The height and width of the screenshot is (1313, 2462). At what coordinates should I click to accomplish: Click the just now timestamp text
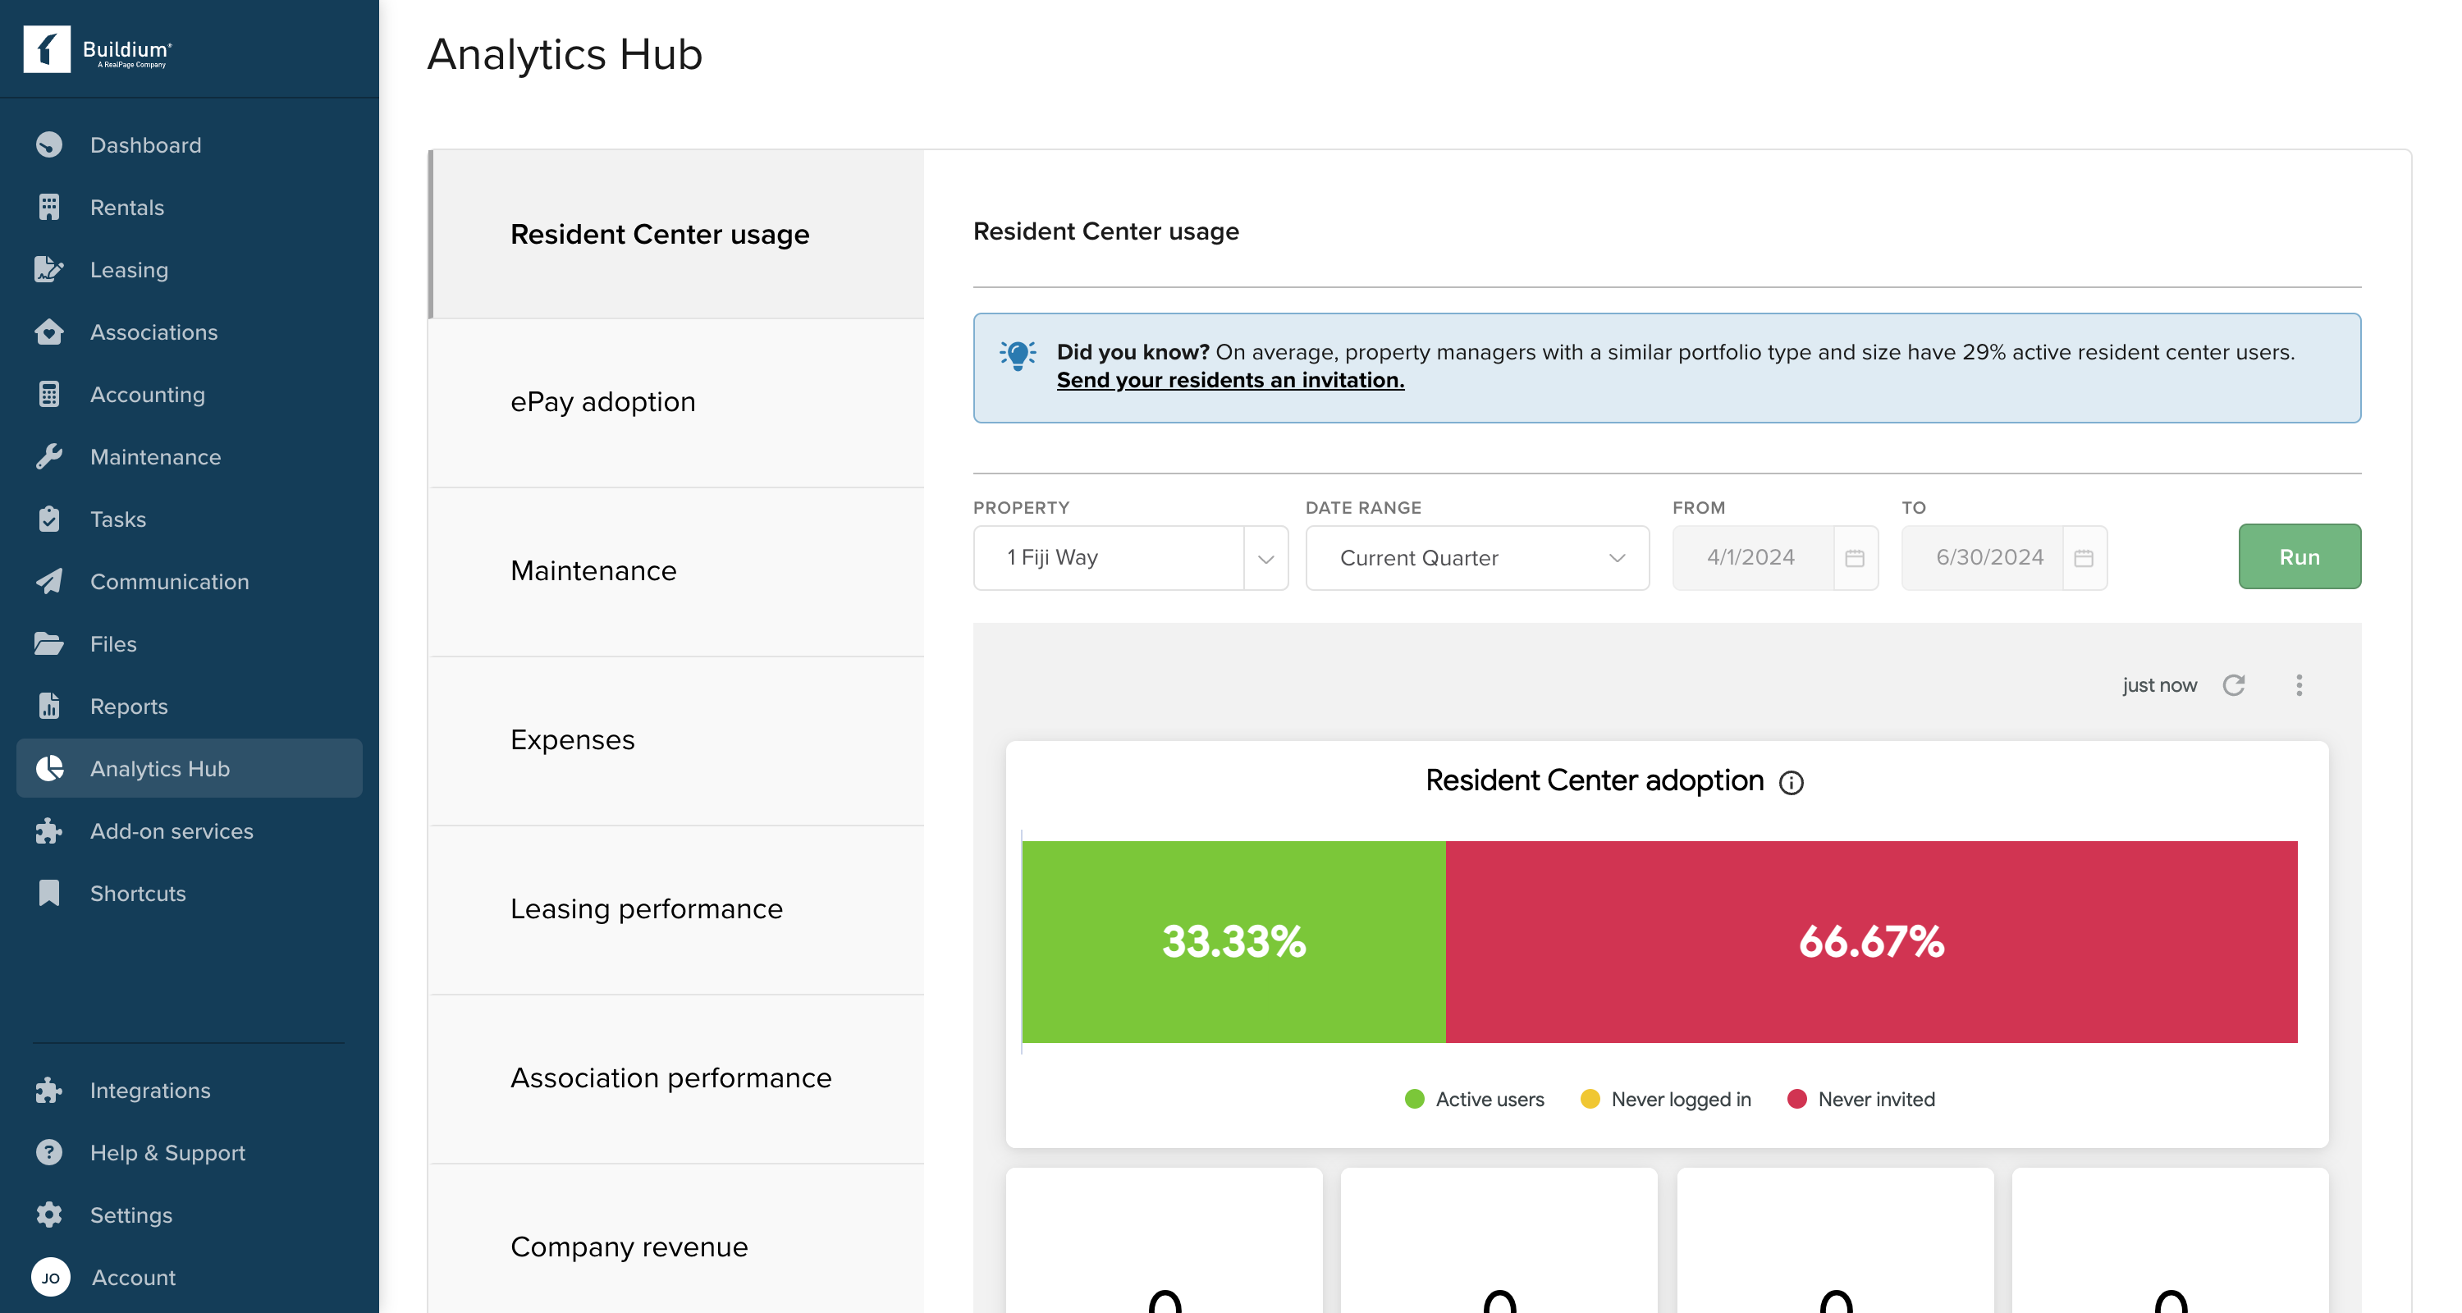2159,685
